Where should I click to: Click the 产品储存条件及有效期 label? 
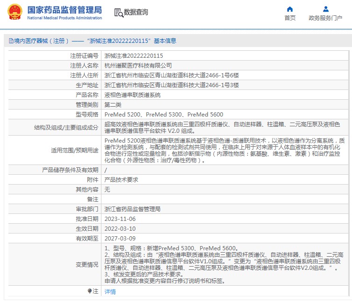tap(70, 170)
